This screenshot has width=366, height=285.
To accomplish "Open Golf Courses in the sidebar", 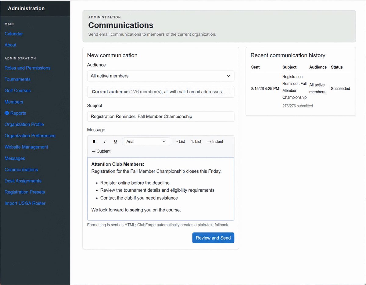I will tap(18, 91).
